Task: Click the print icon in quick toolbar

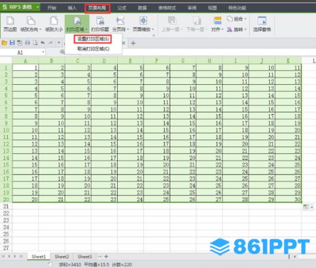Action: (27, 43)
